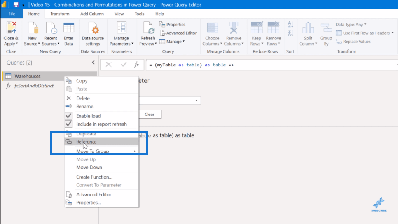This screenshot has width=398, height=224.
Task: Collapse the Queries pane with the chevron
Action: [93, 62]
